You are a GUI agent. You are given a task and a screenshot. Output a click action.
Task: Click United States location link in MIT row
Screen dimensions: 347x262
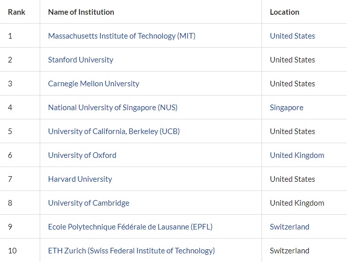293,36
